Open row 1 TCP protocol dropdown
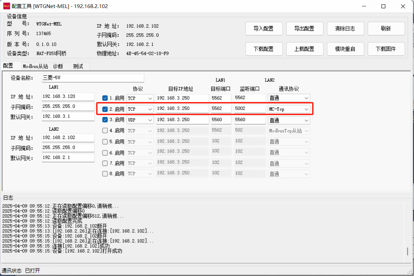 tap(140, 98)
